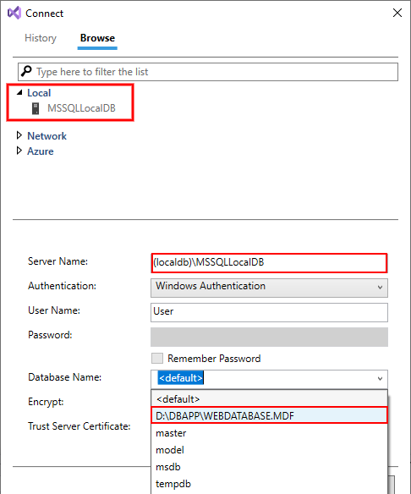Image resolution: width=411 pixels, height=494 pixels.
Task: Close the Connect dialog
Action: pyautogui.click(x=397, y=13)
